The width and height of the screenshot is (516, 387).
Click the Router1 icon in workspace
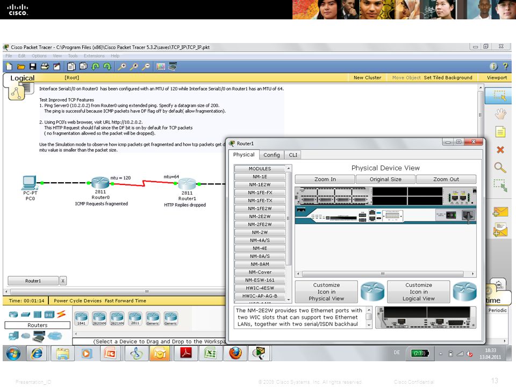click(x=187, y=183)
